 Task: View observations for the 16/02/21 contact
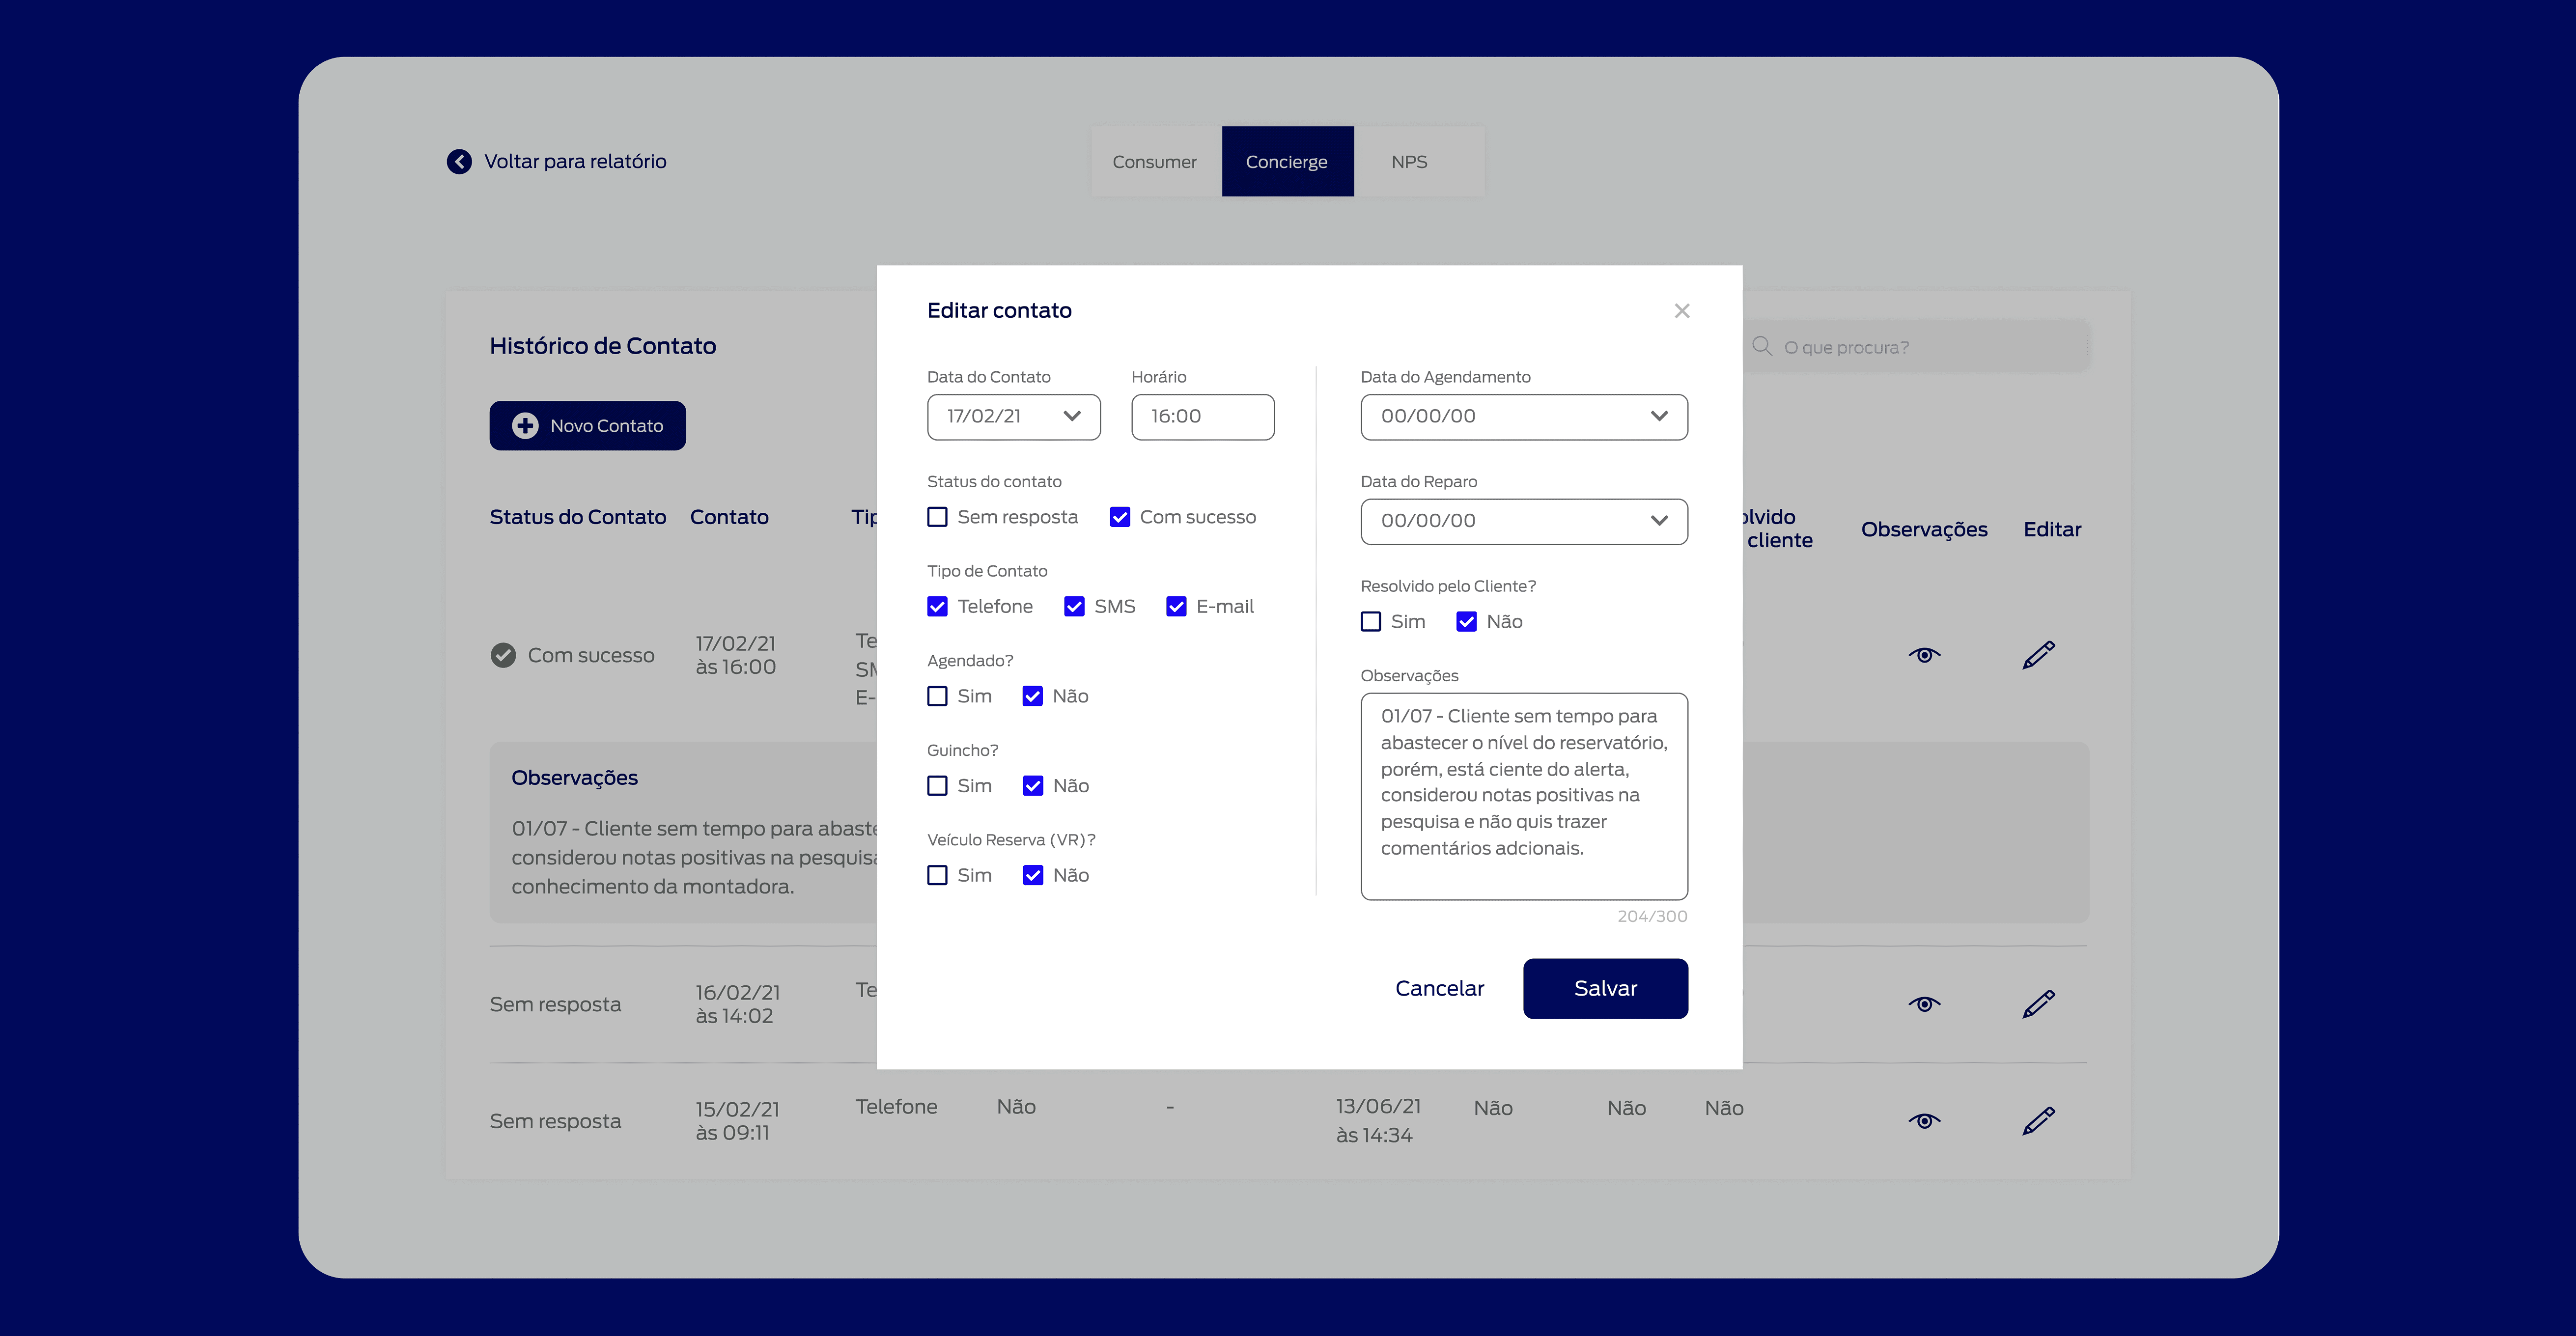1924,1004
